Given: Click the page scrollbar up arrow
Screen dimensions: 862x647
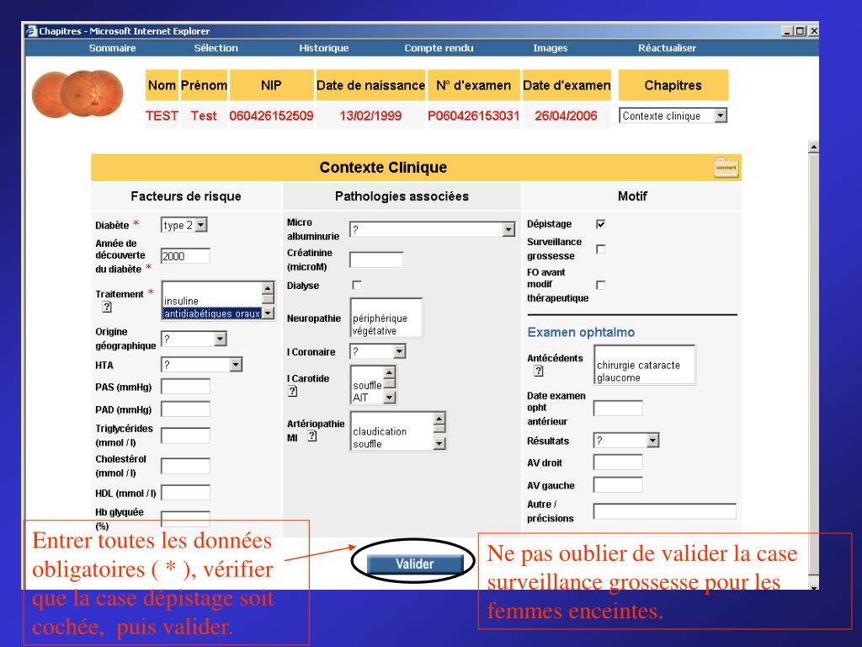Looking at the screenshot, I should tap(814, 147).
